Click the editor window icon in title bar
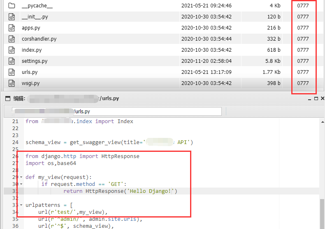This screenshot has width=325, height=229. coord(7,98)
